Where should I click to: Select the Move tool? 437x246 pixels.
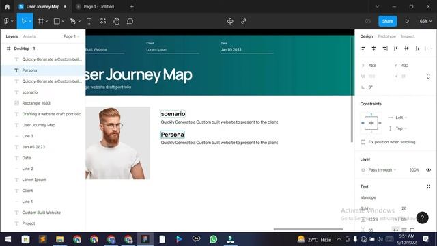click(x=23, y=21)
